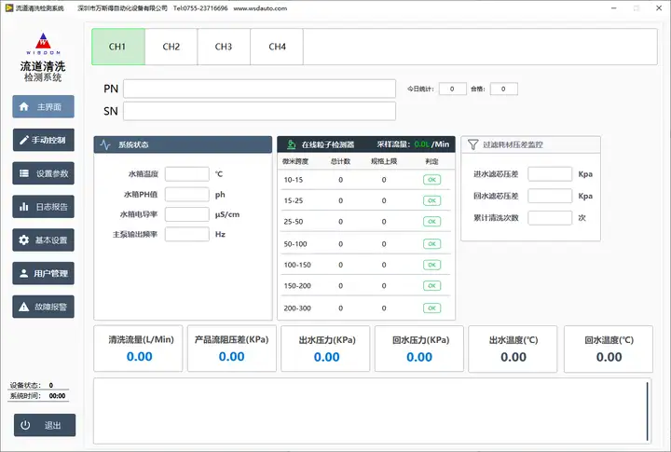Open the 用户管理 user management page
Viewport: 671px width, 452px height.
pyautogui.click(x=43, y=273)
